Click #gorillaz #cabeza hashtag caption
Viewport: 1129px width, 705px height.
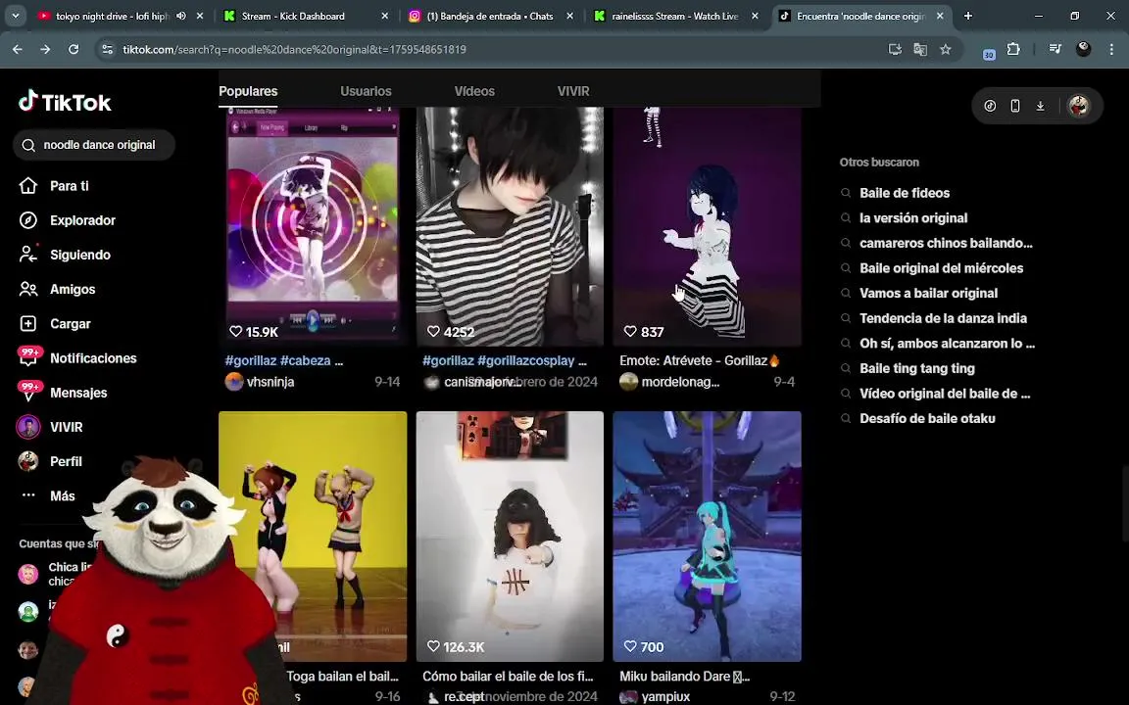click(283, 360)
